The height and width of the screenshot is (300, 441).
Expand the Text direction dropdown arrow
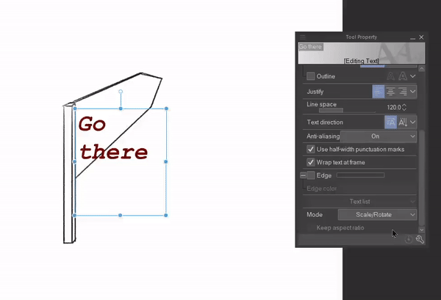[412, 122]
